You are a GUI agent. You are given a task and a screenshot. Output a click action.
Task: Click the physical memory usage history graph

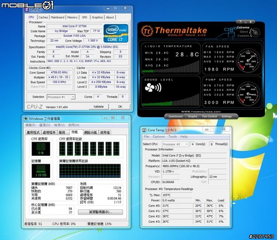90,171
